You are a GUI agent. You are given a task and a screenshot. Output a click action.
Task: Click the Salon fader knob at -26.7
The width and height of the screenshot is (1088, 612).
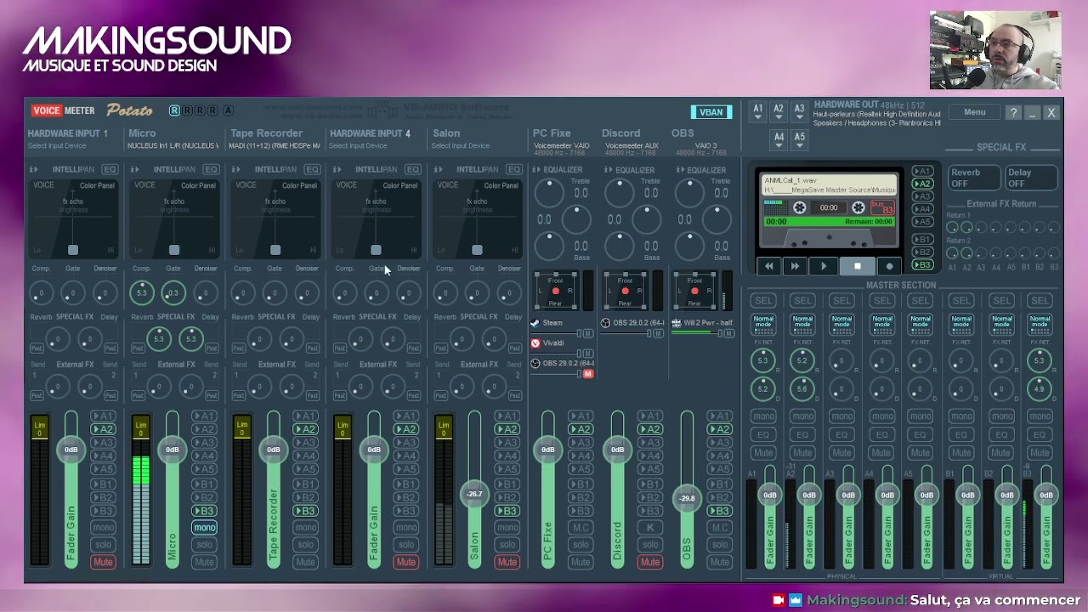pyautogui.click(x=474, y=494)
